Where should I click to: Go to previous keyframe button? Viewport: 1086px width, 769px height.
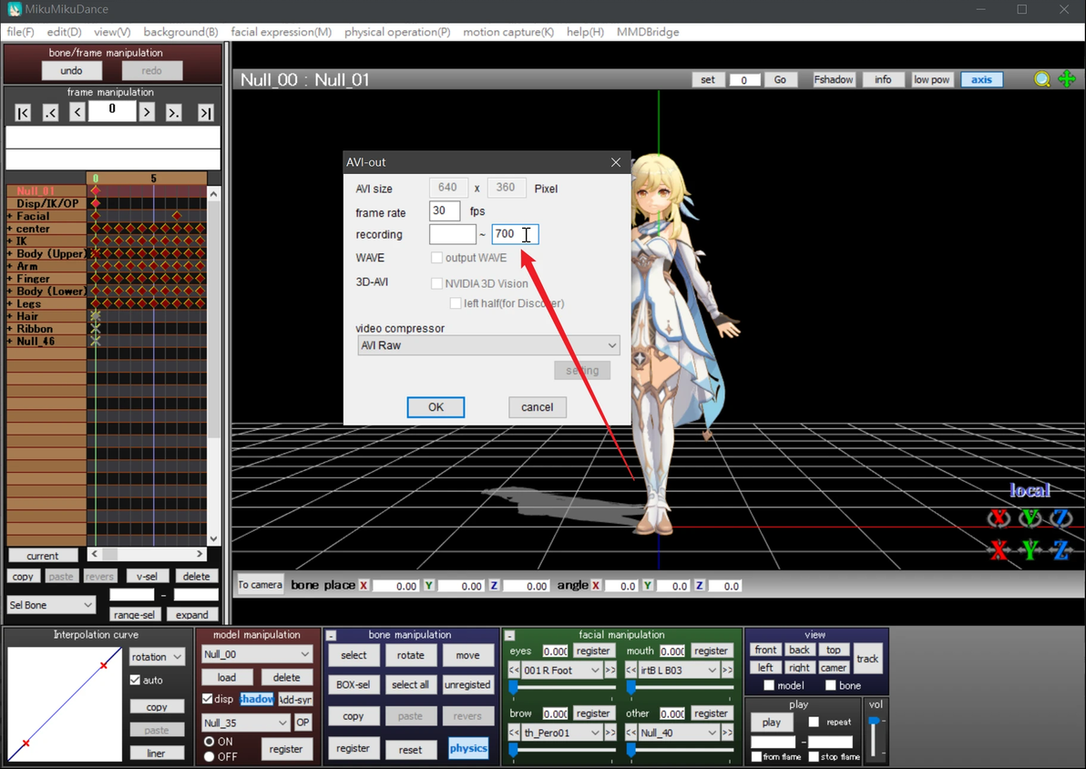pyautogui.click(x=50, y=112)
